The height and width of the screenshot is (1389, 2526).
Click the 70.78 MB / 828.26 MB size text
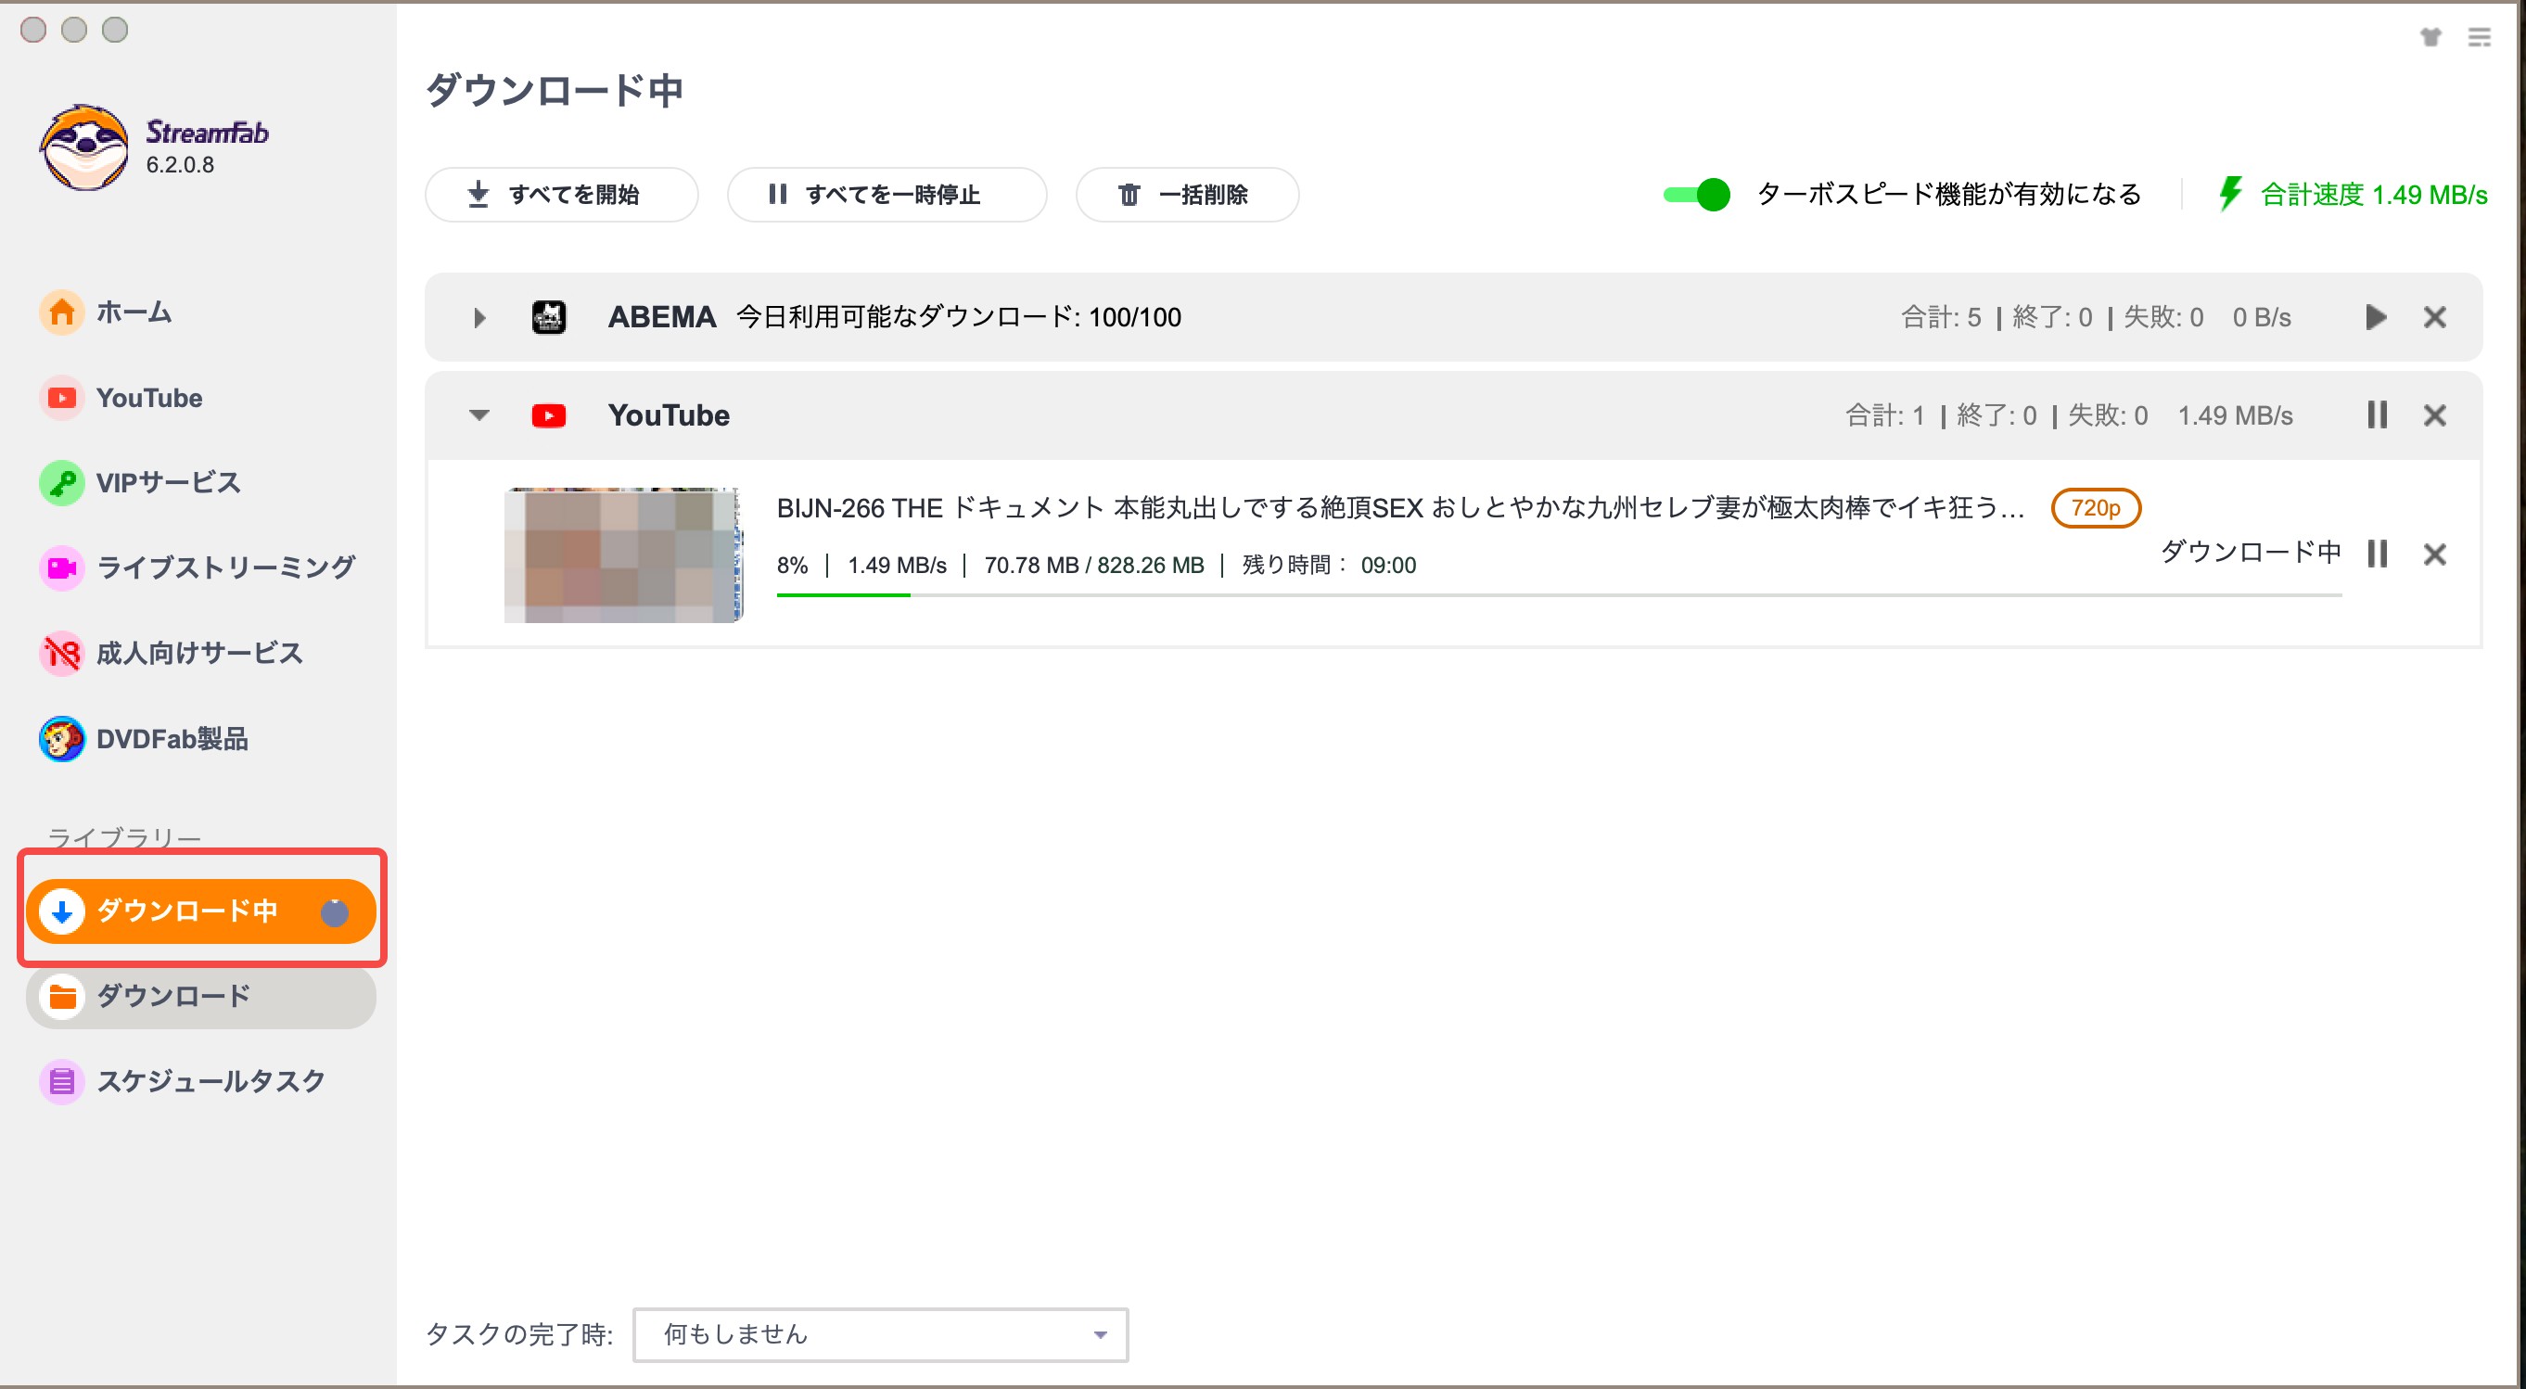[1094, 566]
